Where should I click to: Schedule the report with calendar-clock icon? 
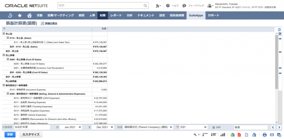278,135
